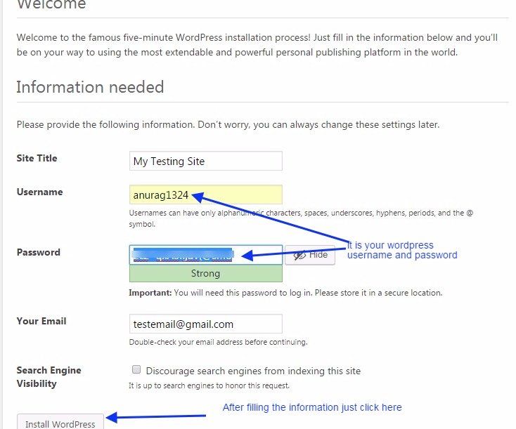Click the Welcome heading at top
Viewport: 516px width, 429px height.
[x=51, y=5]
